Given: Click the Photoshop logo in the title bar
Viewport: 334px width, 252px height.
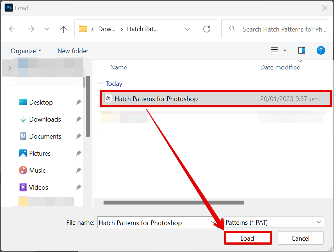Looking at the screenshot, I should pyautogui.click(x=9, y=8).
